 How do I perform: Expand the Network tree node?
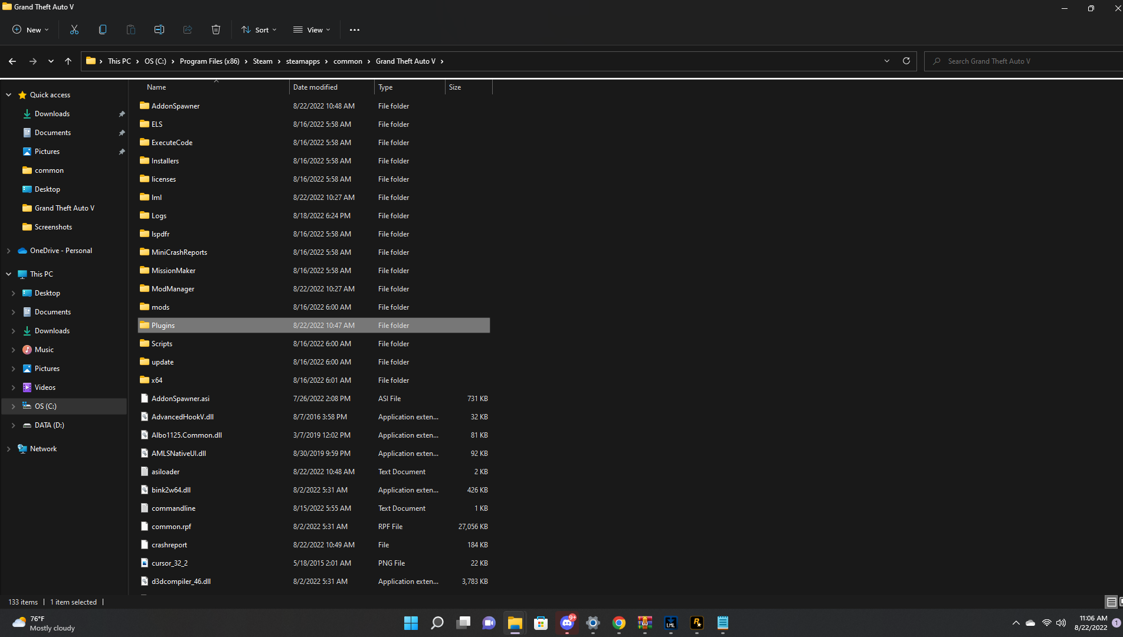[x=9, y=449]
